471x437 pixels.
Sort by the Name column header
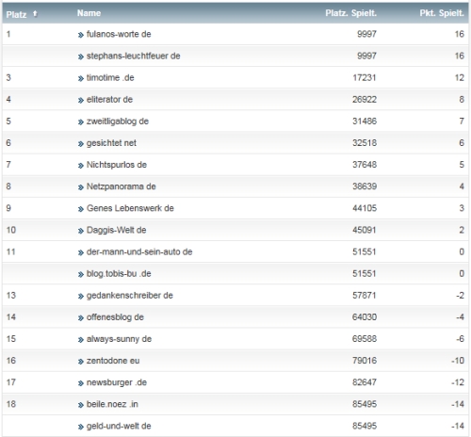point(89,13)
